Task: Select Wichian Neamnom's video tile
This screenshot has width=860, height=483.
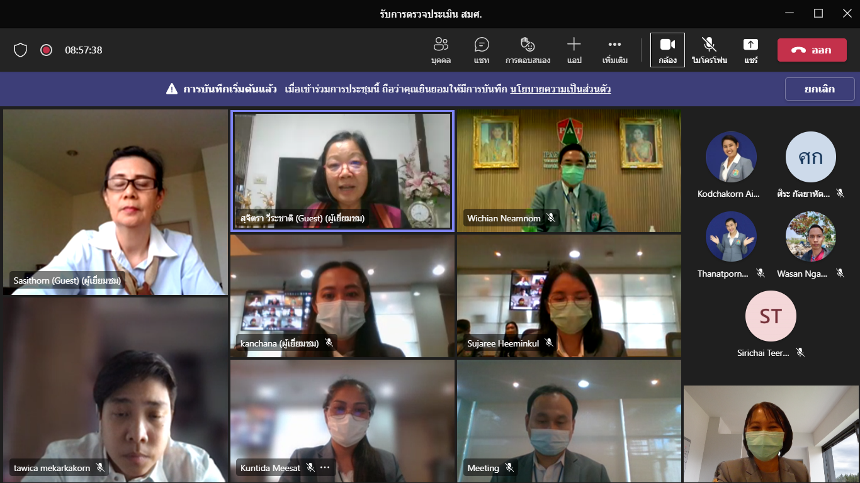Action: 569,170
